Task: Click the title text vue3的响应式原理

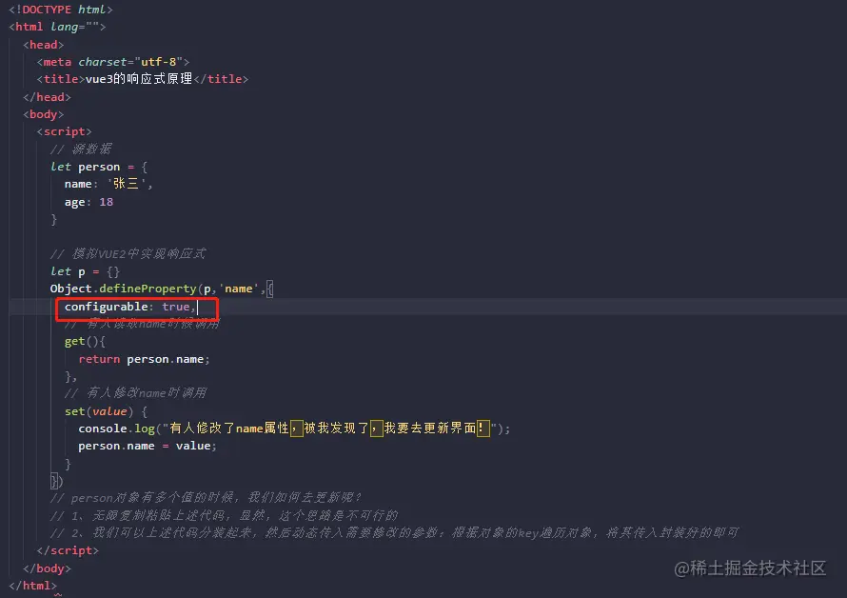Action: click(139, 79)
